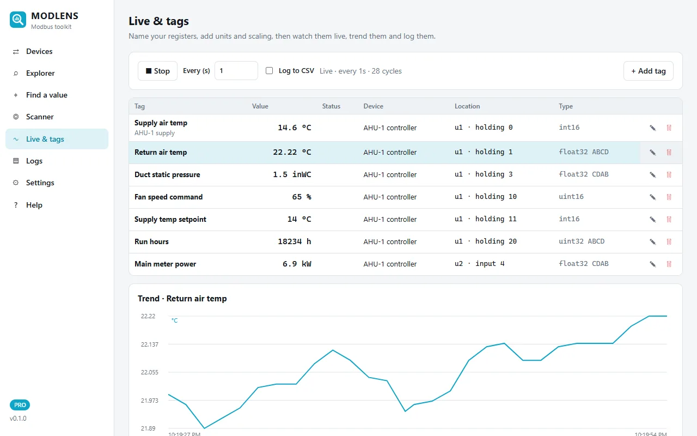Edit the Supply temp setpoint tag
Viewport: 697px width, 436px height.
point(652,220)
